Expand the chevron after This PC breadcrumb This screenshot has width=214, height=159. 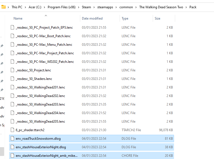[25, 7]
